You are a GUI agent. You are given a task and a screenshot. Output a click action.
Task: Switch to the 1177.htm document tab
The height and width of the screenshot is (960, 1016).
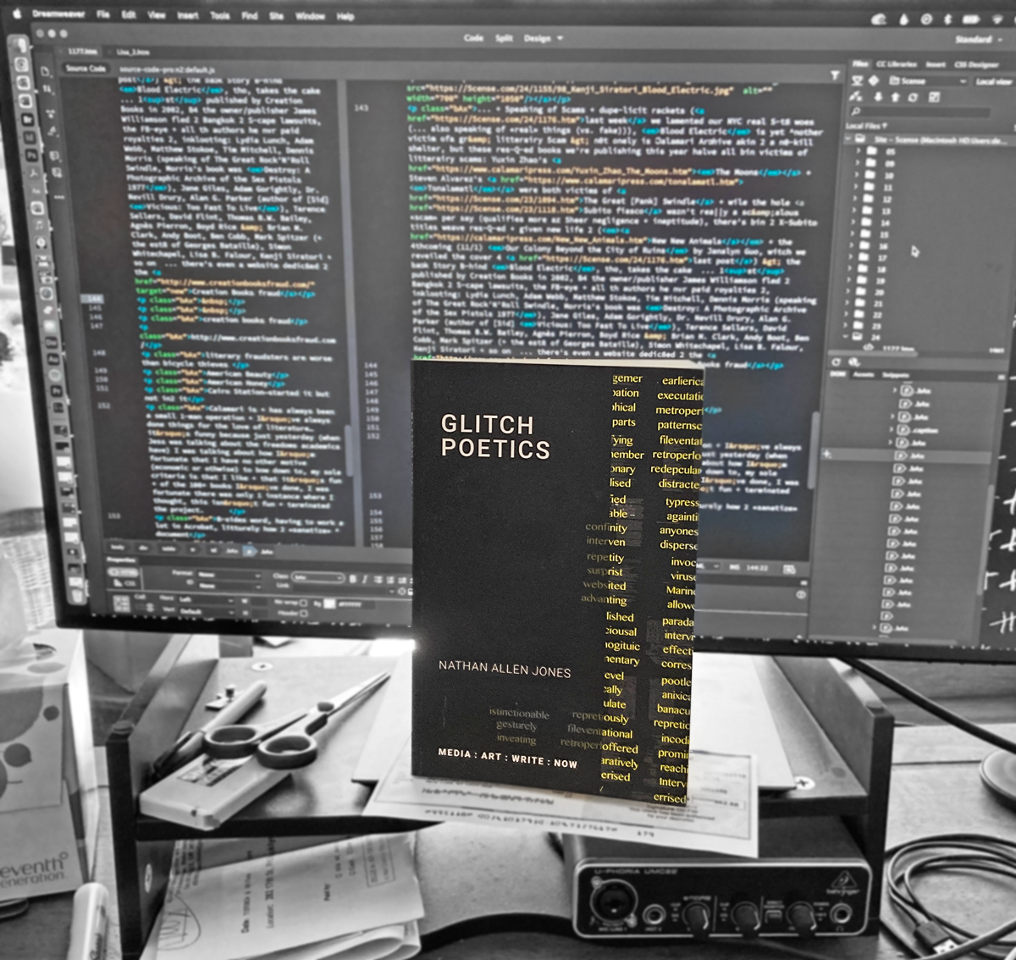pos(82,52)
